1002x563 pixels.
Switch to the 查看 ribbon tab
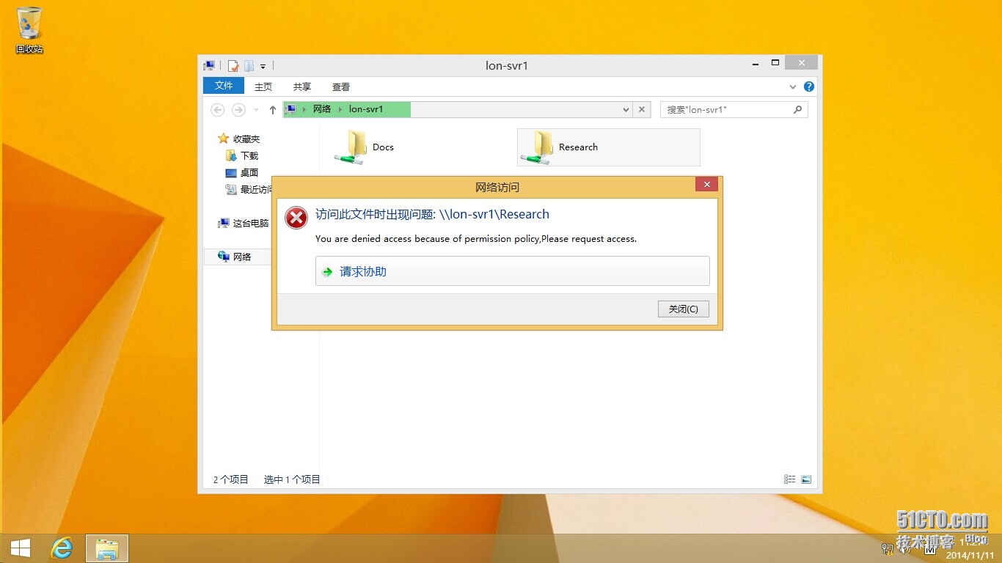pyautogui.click(x=341, y=87)
